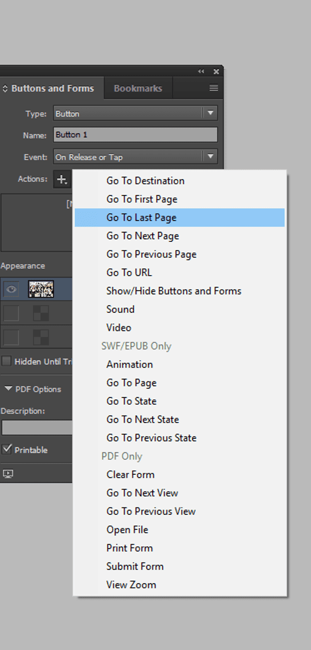Click the second appearance state thumbnail
This screenshot has height=650, width=311.
click(41, 313)
